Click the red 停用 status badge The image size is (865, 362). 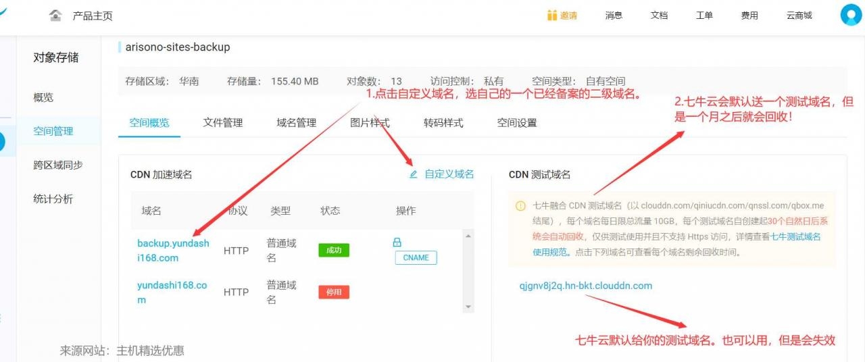334,292
